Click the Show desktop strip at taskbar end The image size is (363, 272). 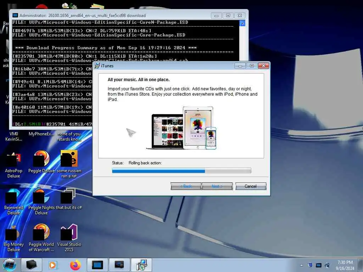[x=361, y=265]
